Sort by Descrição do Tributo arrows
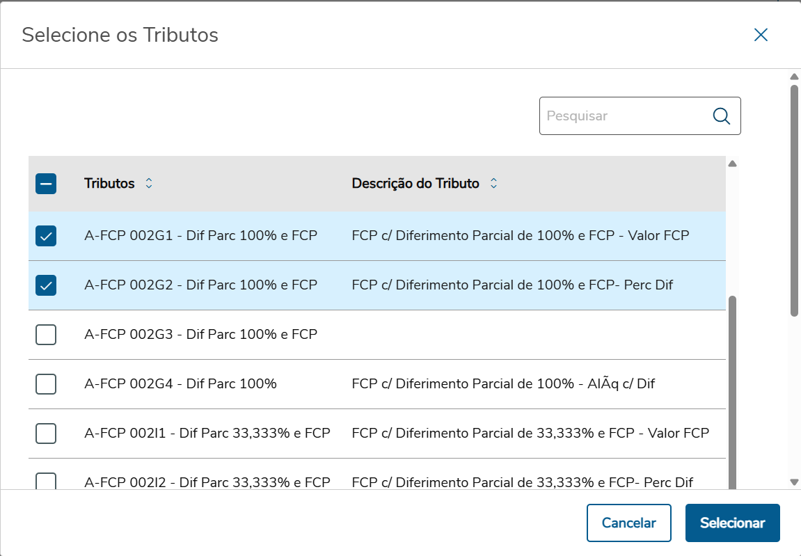The image size is (801, 556). click(x=493, y=184)
